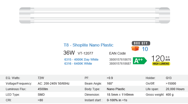Click the yellow HIGH LUMENS badge
The image size is (188, 104).
click(x=161, y=64)
